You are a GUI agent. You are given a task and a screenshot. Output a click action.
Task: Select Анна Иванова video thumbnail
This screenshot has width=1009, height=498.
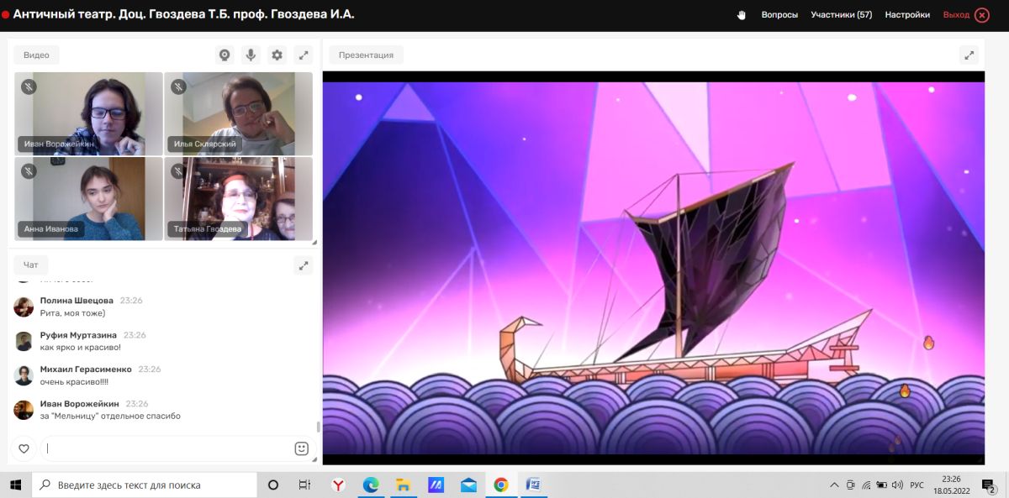(x=88, y=198)
